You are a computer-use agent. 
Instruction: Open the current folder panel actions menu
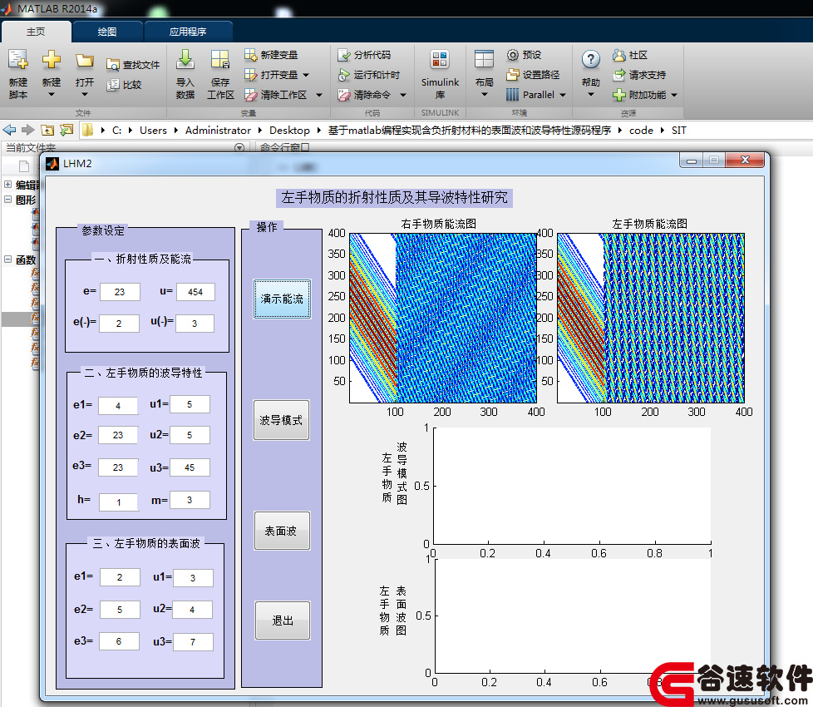[239, 147]
